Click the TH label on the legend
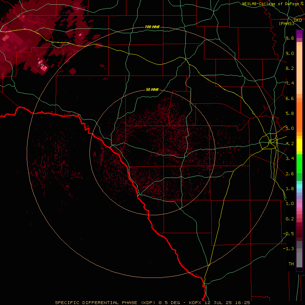 click(291, 264)
